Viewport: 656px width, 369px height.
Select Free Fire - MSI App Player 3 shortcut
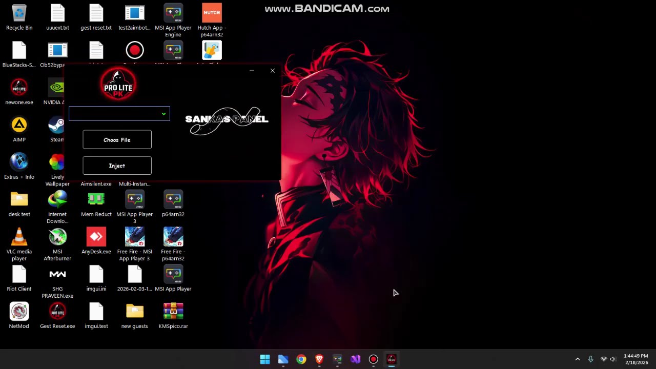(x=135, y=244)
